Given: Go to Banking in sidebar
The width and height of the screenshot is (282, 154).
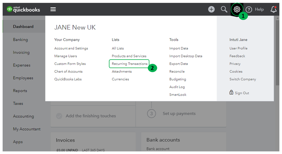Looking at the screenshot, I should pyautogui.click(x=20, y=39).
